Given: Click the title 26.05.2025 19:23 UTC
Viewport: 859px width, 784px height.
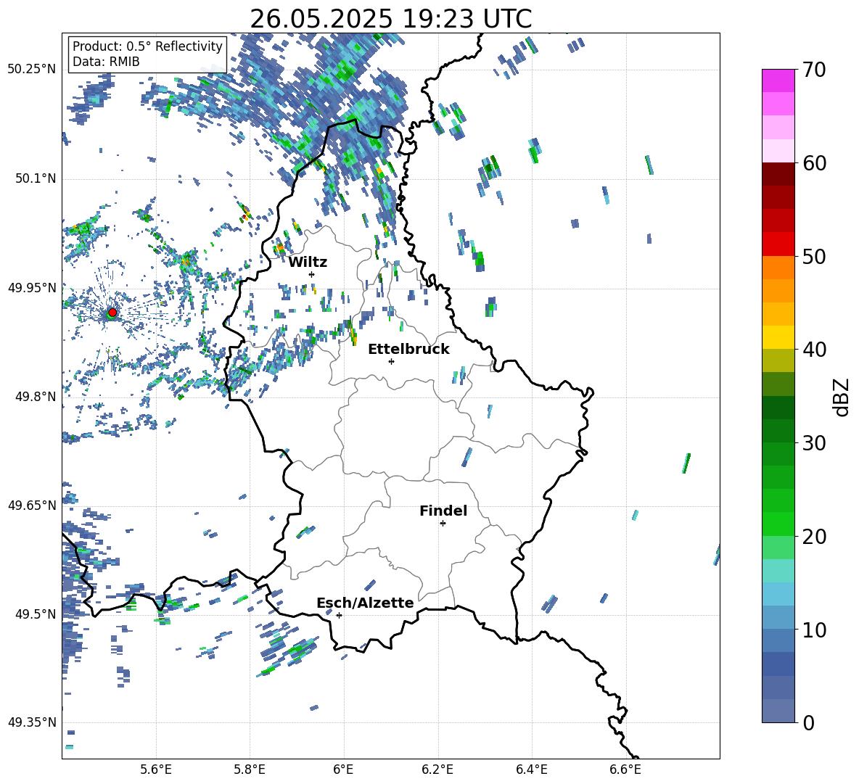Looking at the screenshot, I should (x=390, y=19).
